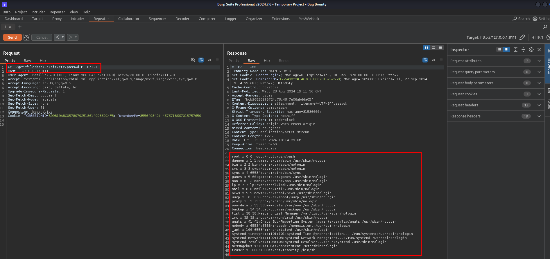Select side-by-side request/response layout

426,48
